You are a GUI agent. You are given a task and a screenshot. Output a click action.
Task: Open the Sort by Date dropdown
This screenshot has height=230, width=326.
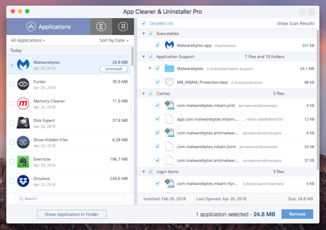click(114, 40)
